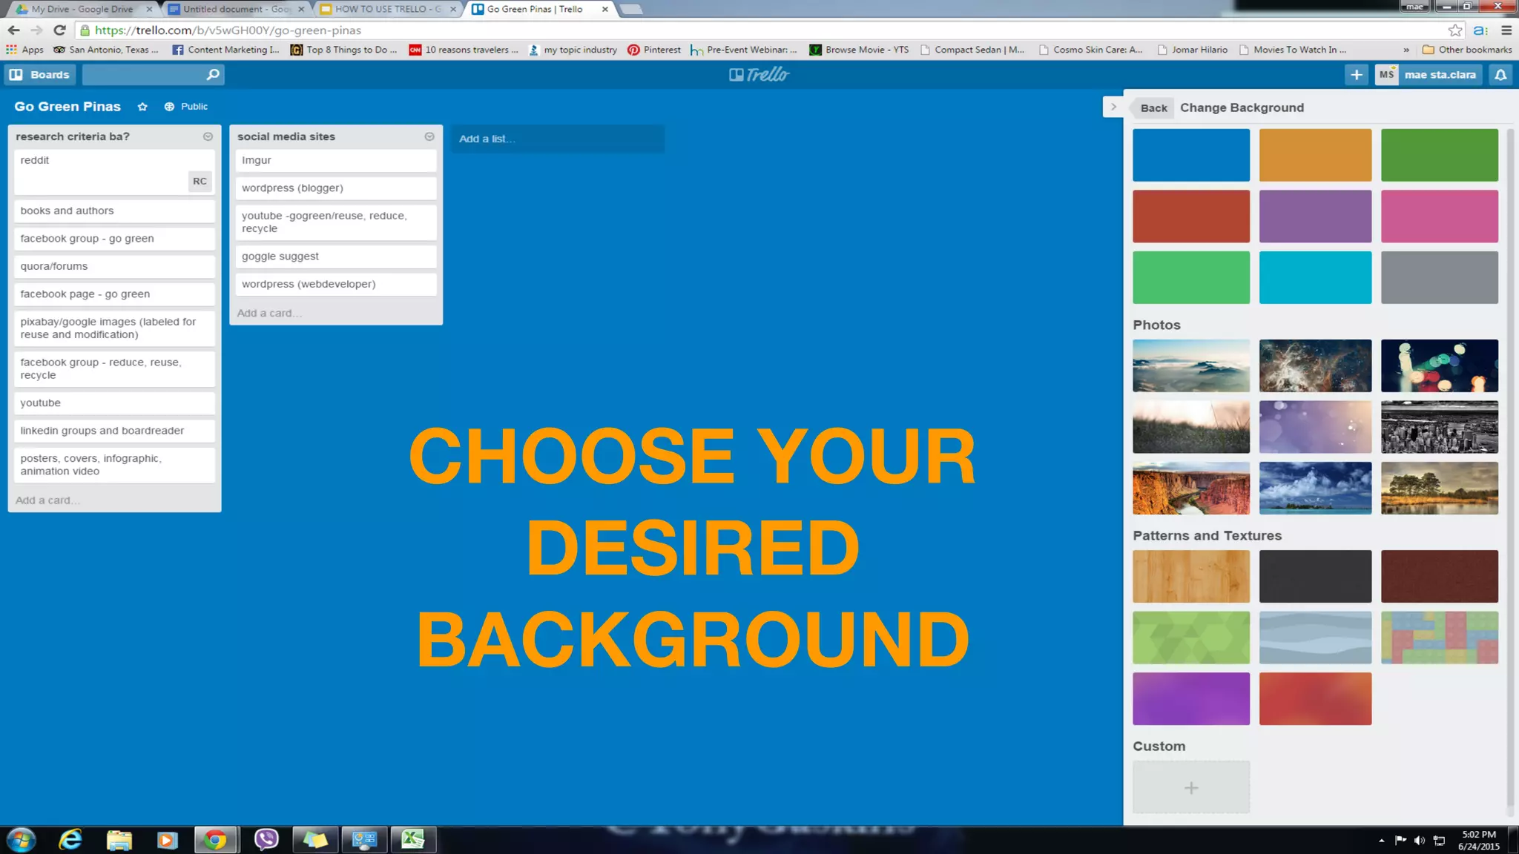This screenshot has width=1519, height=854.
Task: Choose the trees at sunset photo background
Action: (1440, 488)
